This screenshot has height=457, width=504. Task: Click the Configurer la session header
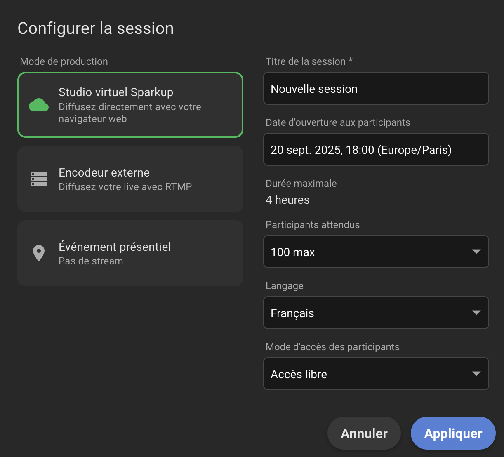95,28
